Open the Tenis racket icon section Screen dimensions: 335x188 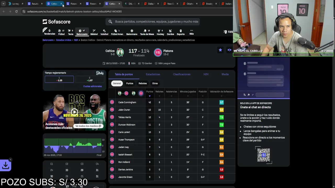tap(71, 32)
